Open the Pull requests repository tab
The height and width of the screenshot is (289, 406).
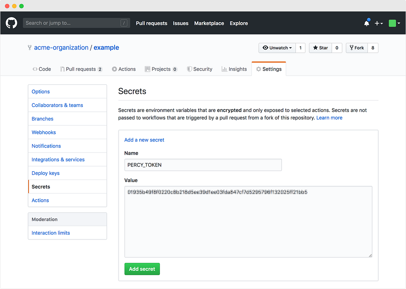[x=81, y=69]
